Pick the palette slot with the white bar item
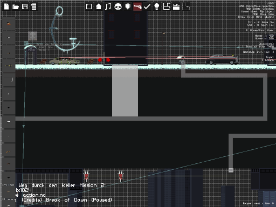 [9, 122]
